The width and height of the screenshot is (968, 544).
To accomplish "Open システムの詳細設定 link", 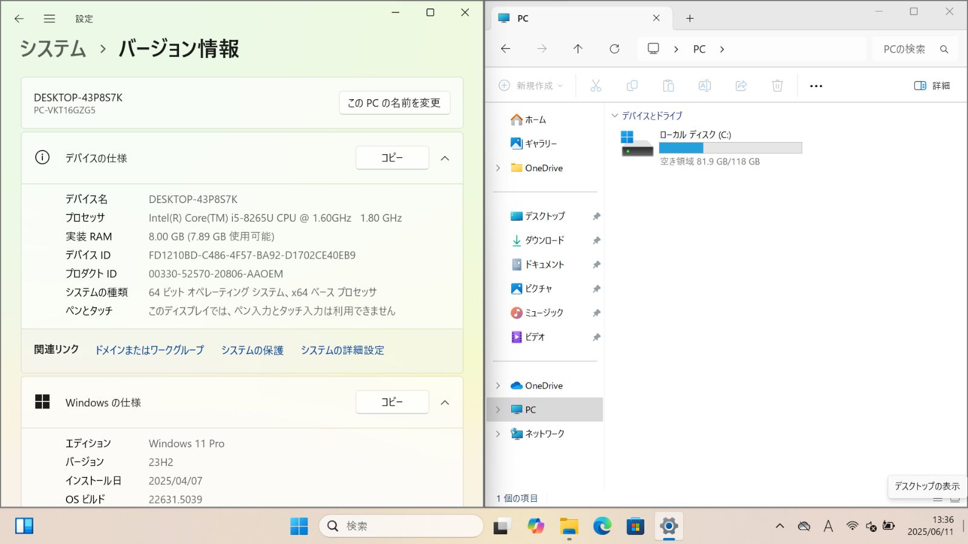I will click(x=342, y=350).
